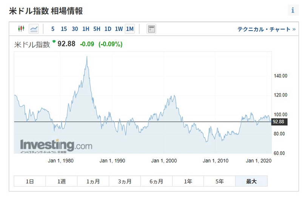The width and height of the screenshot is (302, 199).
Task: Choose the 1W interval
Action: tap(119, 29)
